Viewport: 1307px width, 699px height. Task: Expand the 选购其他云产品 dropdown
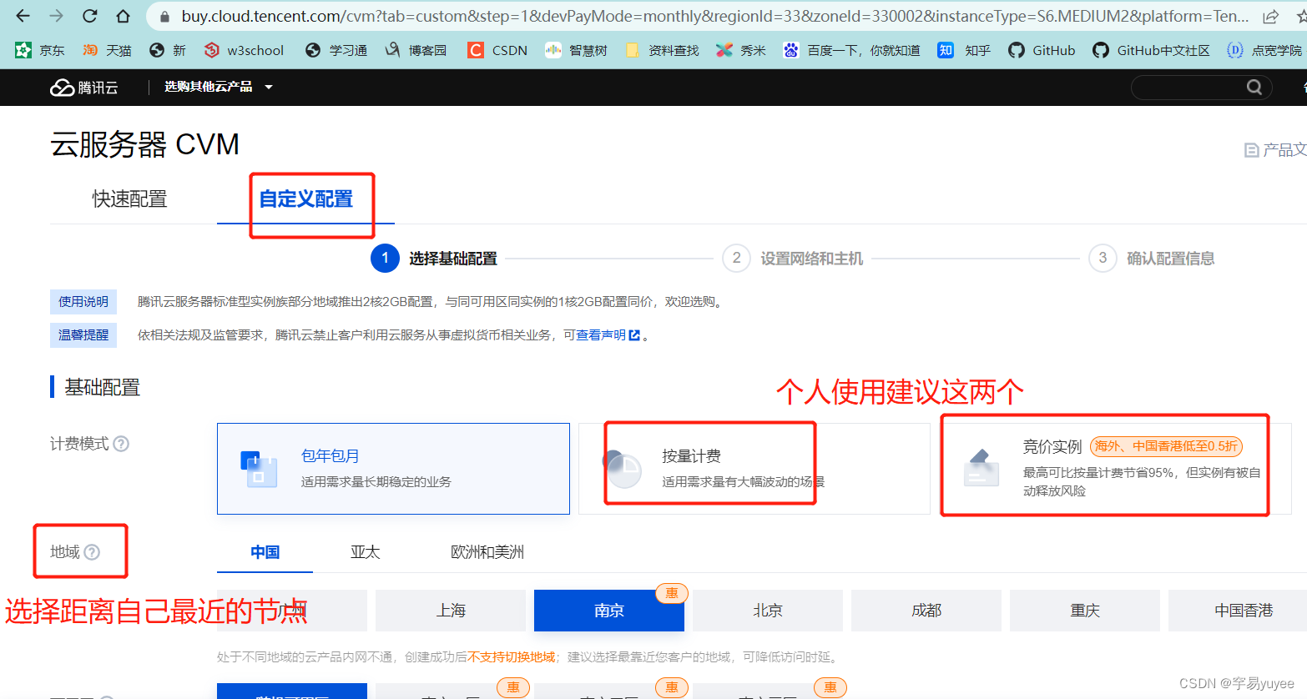(x=219, y=87)
